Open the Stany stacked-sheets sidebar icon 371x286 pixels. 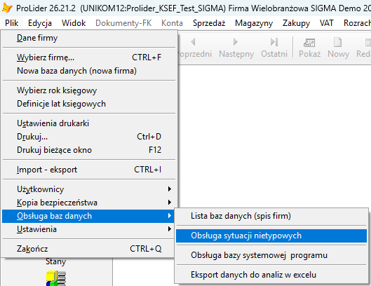click(x=56, y=279)
